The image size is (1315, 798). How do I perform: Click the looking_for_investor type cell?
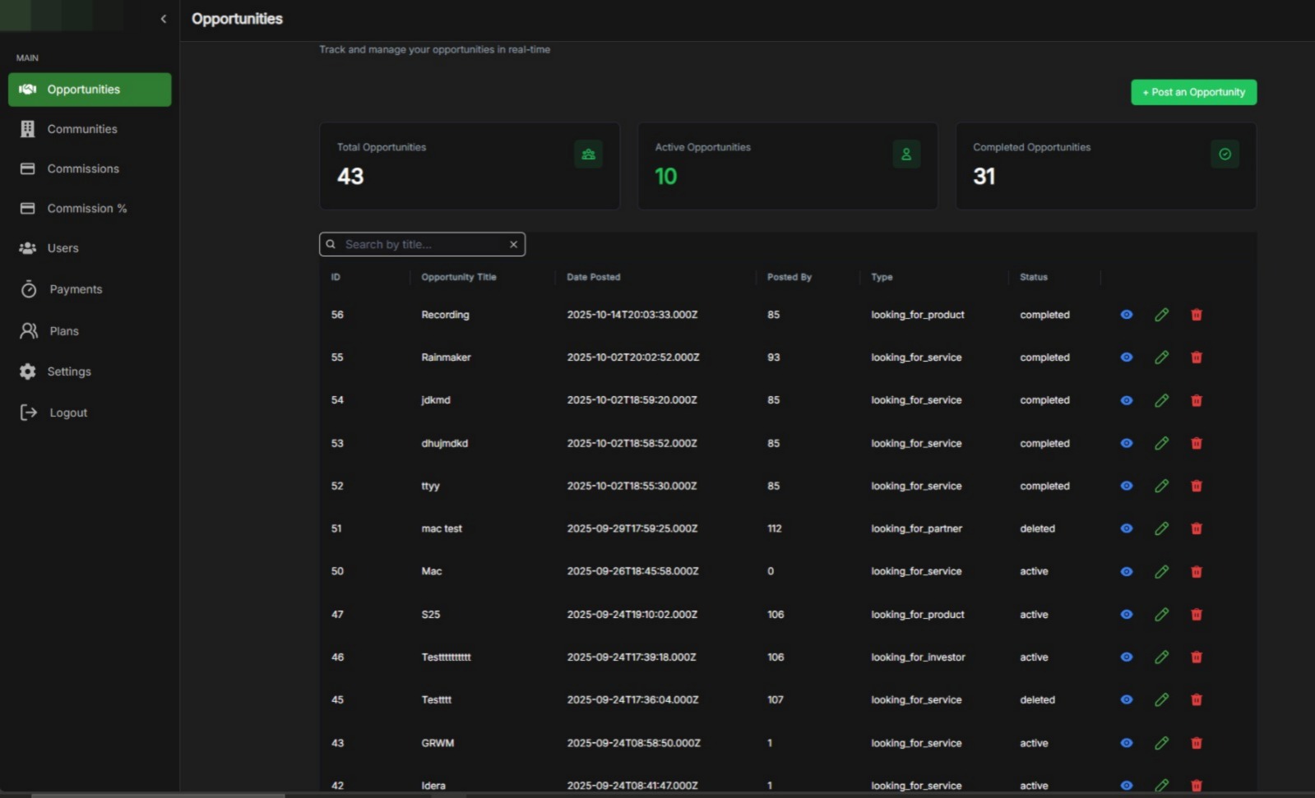(919, 657)
